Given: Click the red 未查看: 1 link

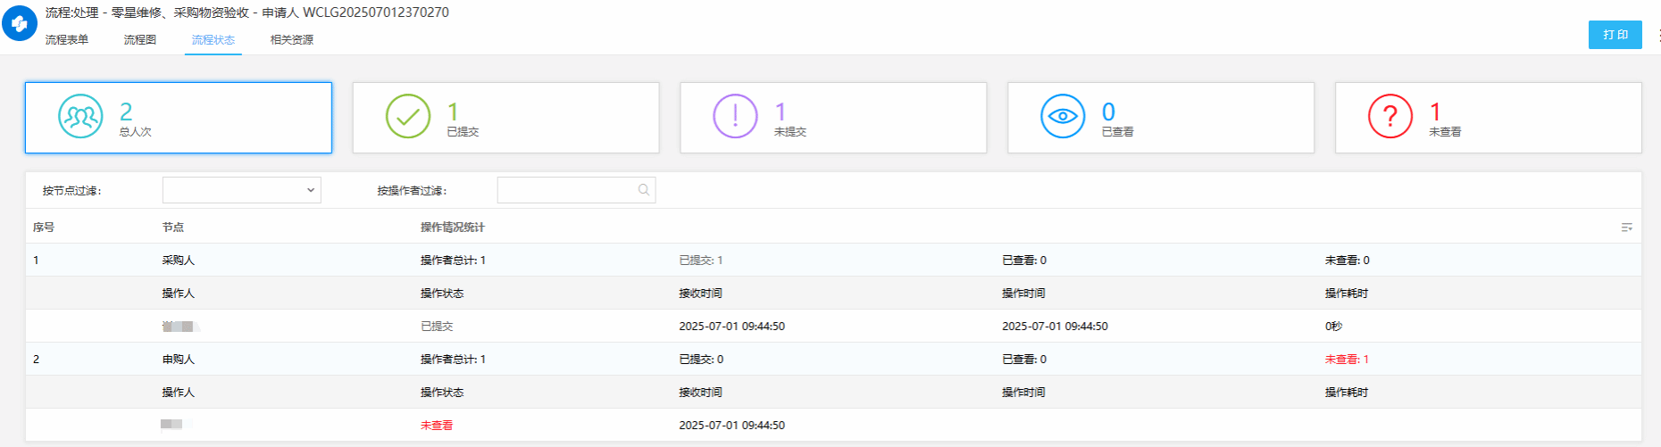Looking at the screenshot, I should tap(1347, 360).
